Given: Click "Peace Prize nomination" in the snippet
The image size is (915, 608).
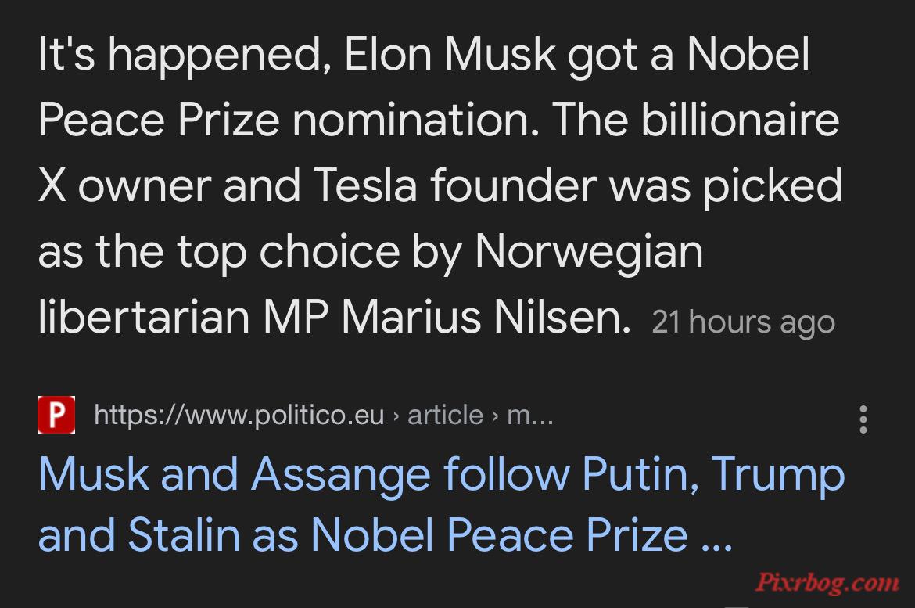Looking at the screenshot, I should (x=289, y=120).
